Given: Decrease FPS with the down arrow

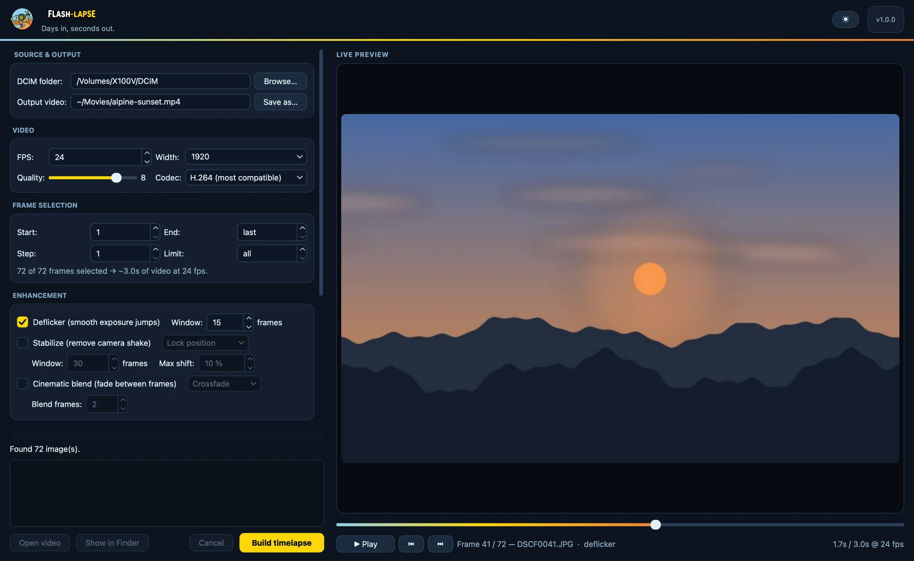Looking at the screenshot, I should tap(147, 161).
